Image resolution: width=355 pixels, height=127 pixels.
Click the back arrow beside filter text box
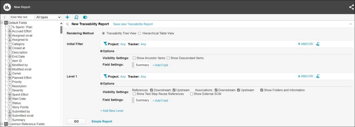[x=5, y=17]
